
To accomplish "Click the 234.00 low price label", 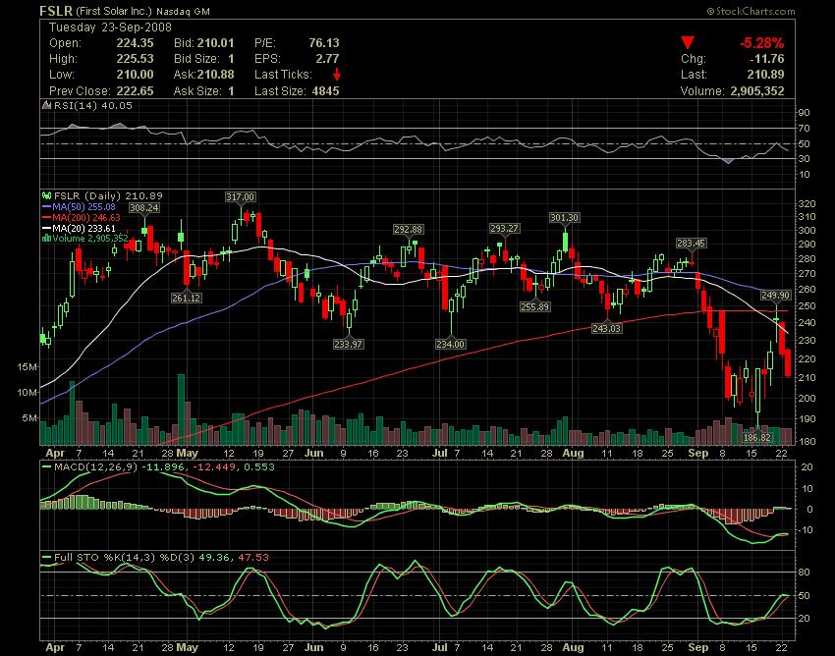I will pos(451,344).
